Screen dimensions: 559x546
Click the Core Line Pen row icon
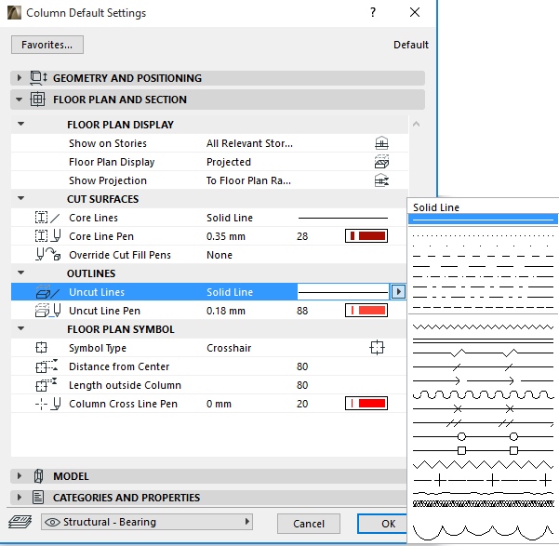click(x=47, y=236)
